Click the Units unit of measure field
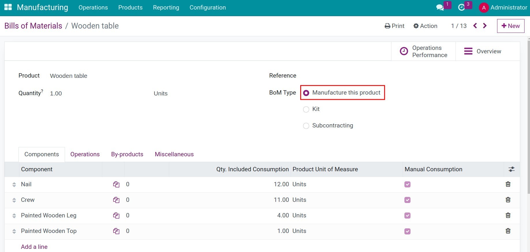Viewport: 530px width, 252px height. [161, 93]
